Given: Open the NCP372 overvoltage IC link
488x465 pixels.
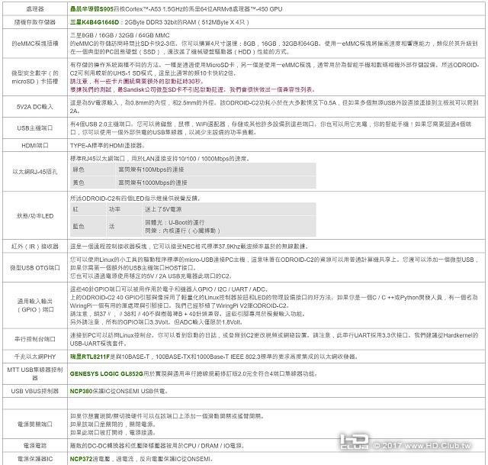Looking at the screenshot, I should pyautogui.click(x=82, y=459).
